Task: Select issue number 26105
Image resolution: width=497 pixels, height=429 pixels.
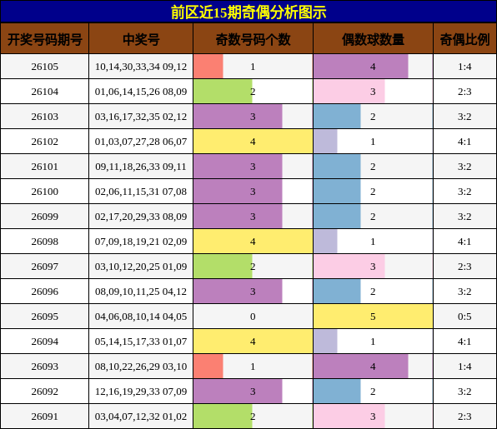Action: tap(45, 67)
